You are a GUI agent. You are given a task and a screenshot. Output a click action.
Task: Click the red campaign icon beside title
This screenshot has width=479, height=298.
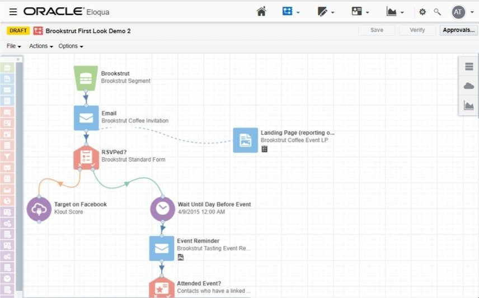[38, 31]
